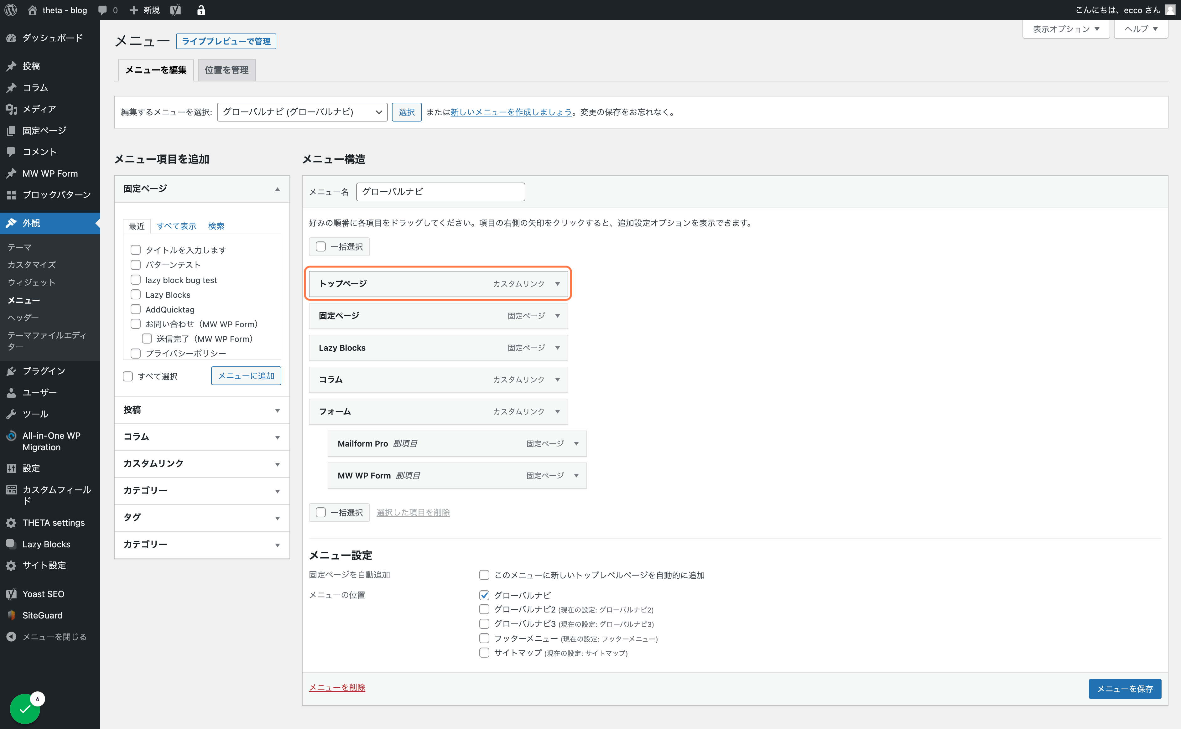
Task: Switch to the すべて表示 tab
Action: 176,226
